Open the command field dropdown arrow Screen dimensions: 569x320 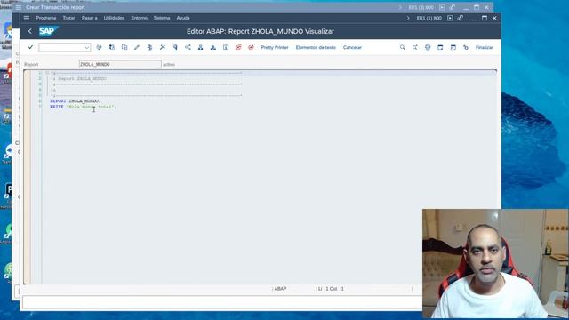[87, 47]
